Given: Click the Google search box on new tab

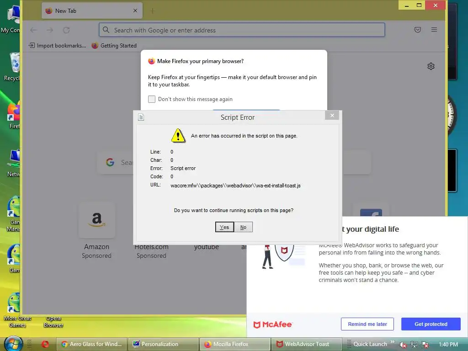Looking at the screenshot, I should tap(234, 162).
